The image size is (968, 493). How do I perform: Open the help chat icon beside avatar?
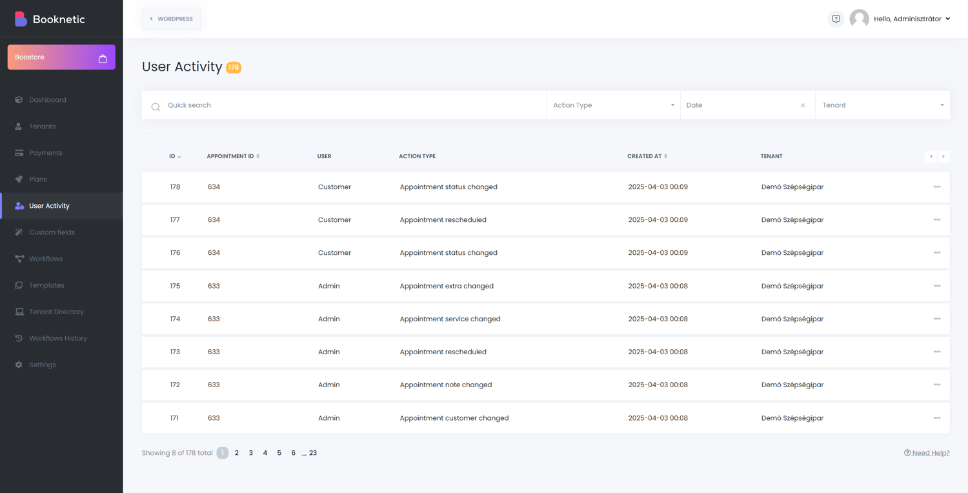point(836,19)
